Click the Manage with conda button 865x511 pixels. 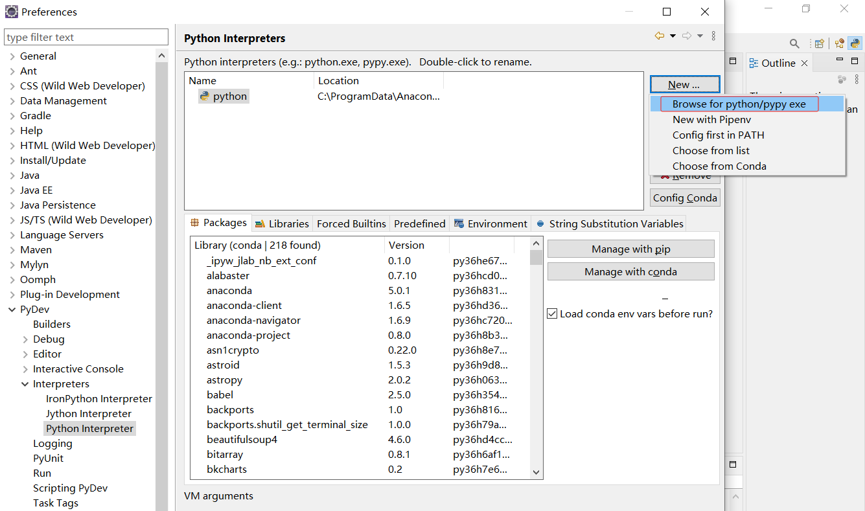click(x=631, y=272)
